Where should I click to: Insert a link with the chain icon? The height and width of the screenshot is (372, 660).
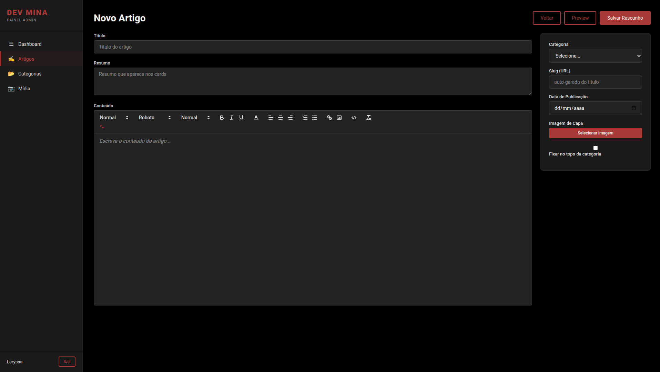(x=329, y=118)
